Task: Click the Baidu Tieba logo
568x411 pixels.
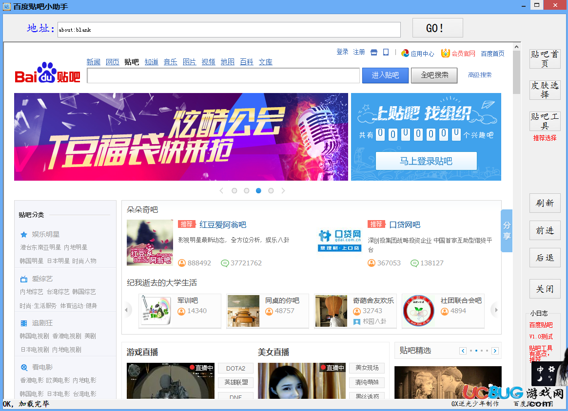Action: click(x=47, y=73)
